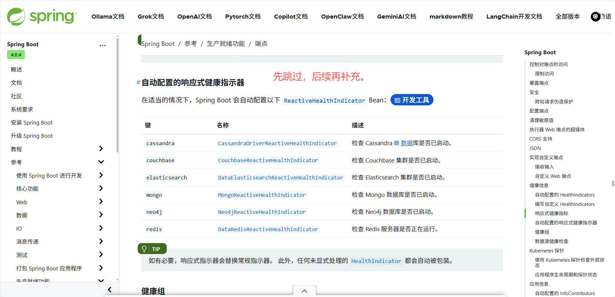
Task: Expand 使用 Spring Boot 进行开发
Action: [101, 175]
